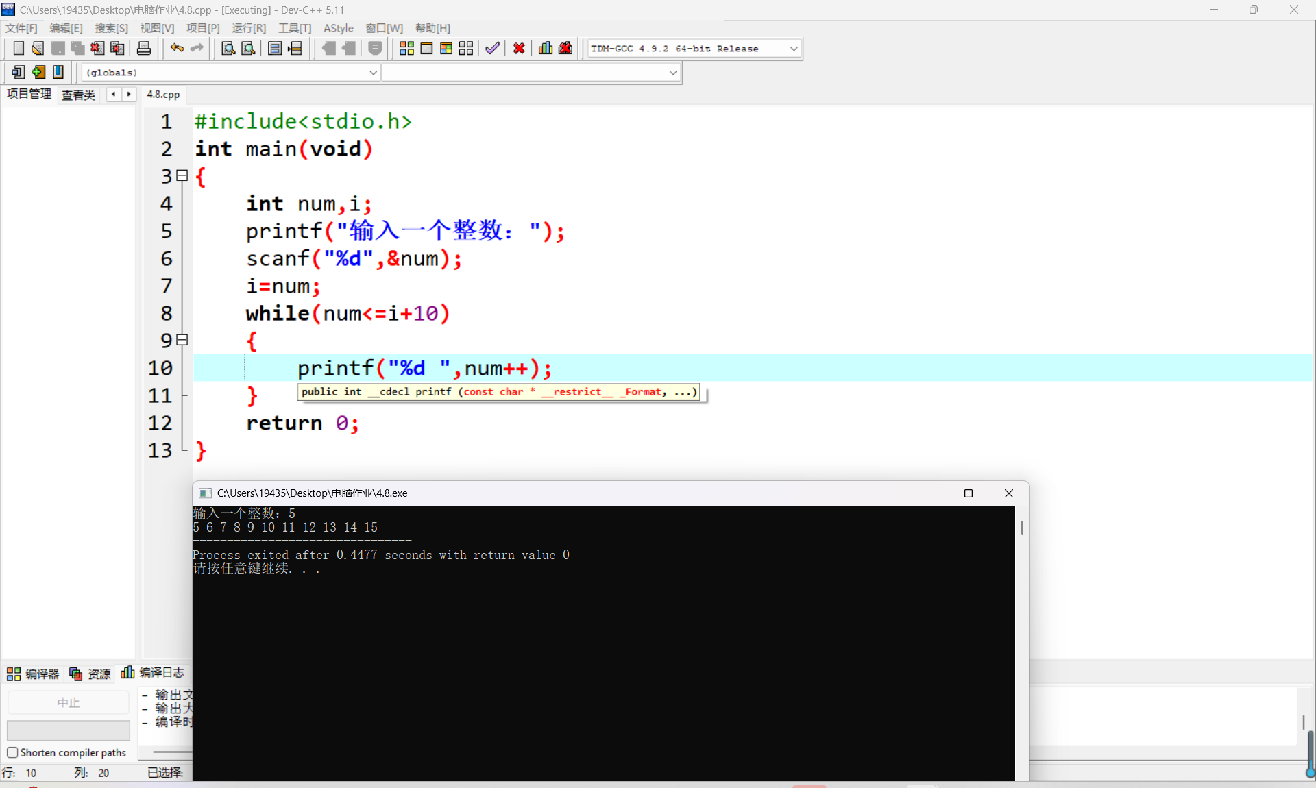Click the purple checkmark syntax check icon
The image size is (1316, 788).
492,49
